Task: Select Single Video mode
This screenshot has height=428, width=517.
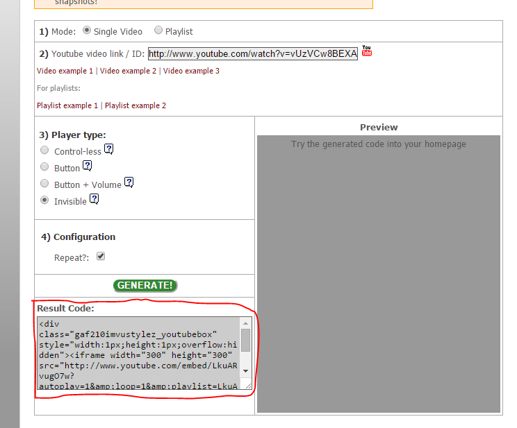Action: 87,31
